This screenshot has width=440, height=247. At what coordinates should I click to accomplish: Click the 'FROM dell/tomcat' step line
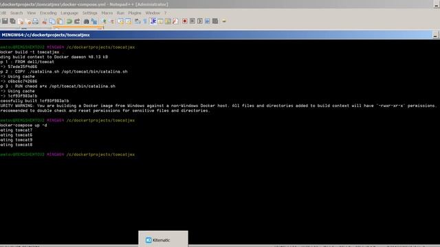click(x=27, y=62)
